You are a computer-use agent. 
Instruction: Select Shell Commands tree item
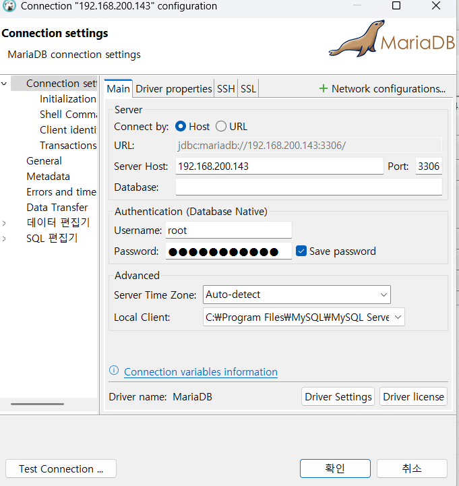68,115
